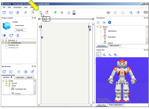Screen dimensions: 149x109
Task: Click the red onStopped output port
Action: click(x=90, y=27)
